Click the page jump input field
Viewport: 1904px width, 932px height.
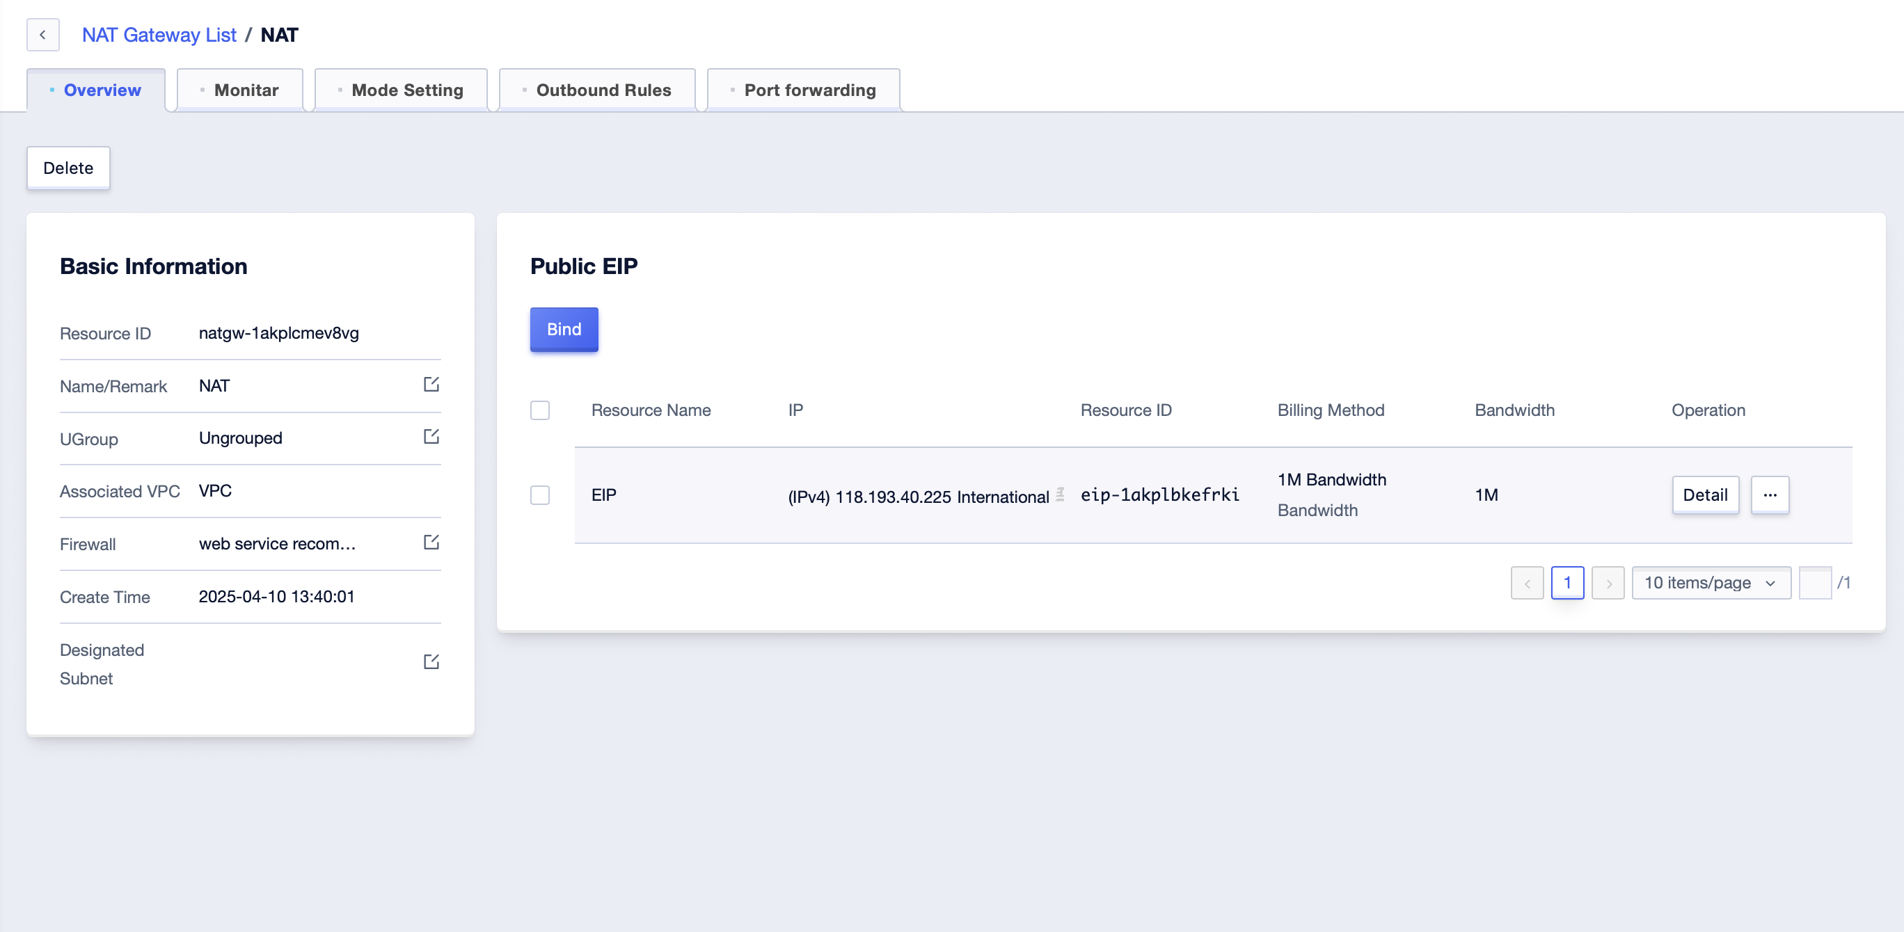coord(1814,583)
